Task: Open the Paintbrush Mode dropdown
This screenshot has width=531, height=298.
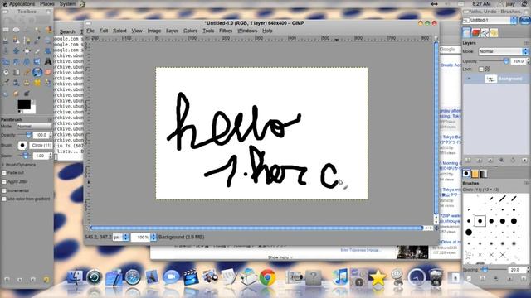Action: point(35,126)
